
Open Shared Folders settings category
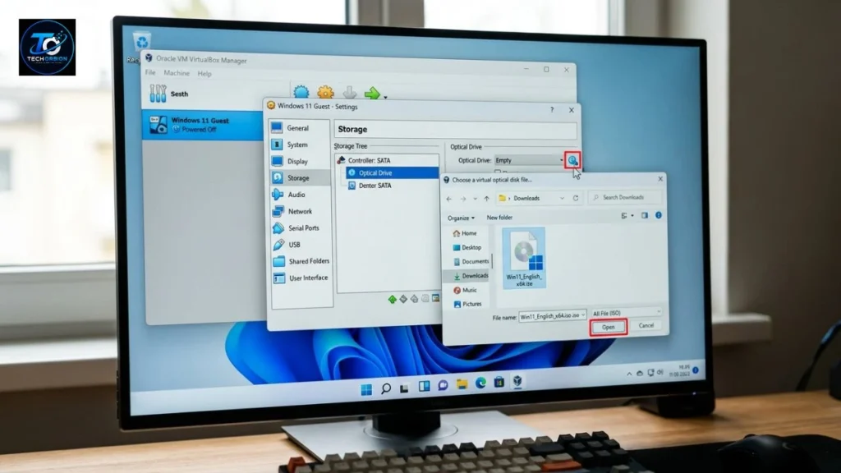tap(301, 260)
